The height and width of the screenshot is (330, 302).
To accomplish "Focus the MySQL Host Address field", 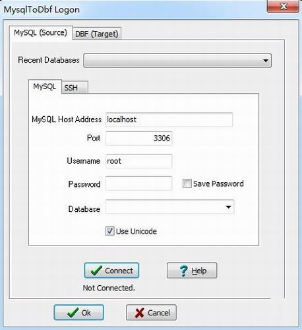I will 169,119.
